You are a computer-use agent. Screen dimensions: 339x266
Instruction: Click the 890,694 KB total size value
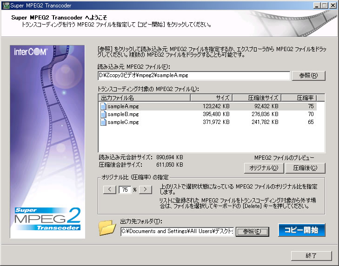[x=169, y=157]
